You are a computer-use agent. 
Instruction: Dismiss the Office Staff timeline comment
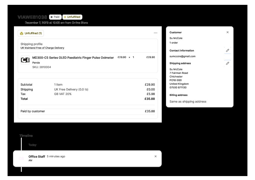point(155,156)
